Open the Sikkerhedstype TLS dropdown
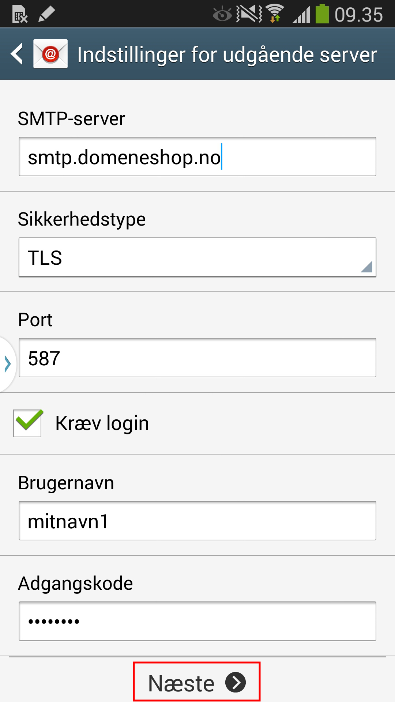Viewport: 395px width, 702px height. pyautogui.click(x=197, y=257)
